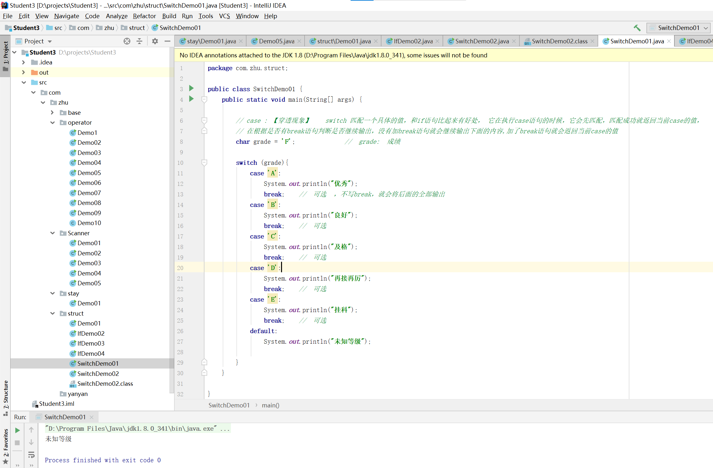The height and width of the screenshot is (468, 713).
Task: Toggle soft-wrap in Run console
Action: (x=31, y=455)
